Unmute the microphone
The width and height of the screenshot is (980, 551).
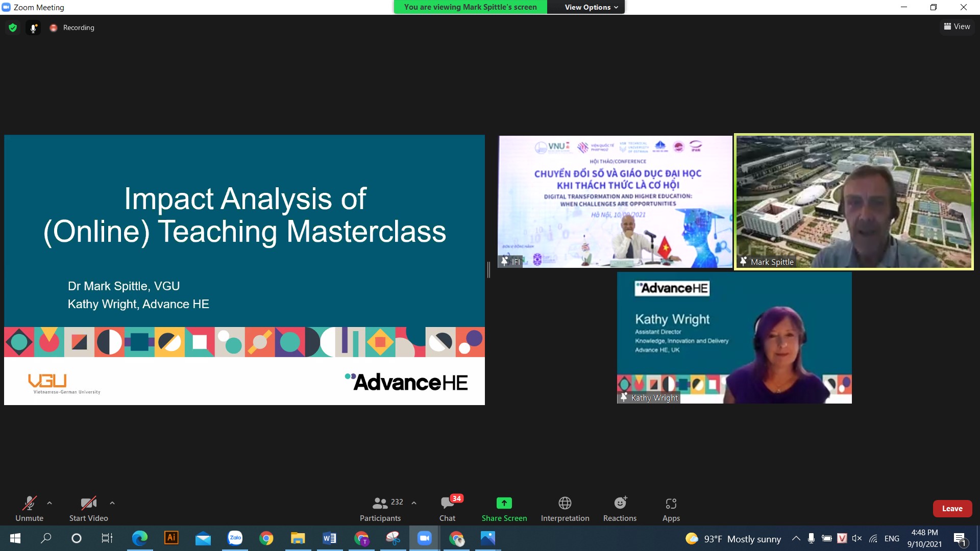[x=30, y=509]
